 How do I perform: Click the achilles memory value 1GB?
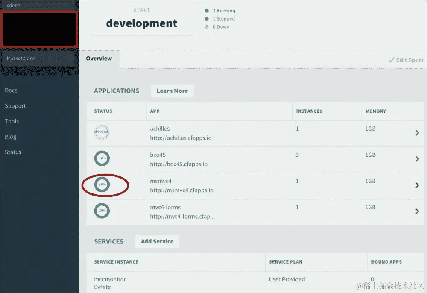370,129
